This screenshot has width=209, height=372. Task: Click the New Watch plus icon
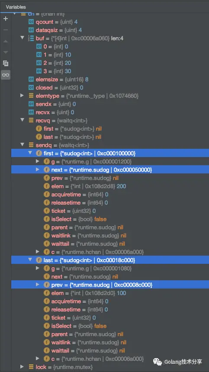(x=6, y=19)
